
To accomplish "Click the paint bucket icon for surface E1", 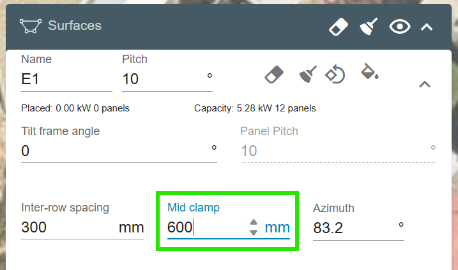I will tap(369, 73).
